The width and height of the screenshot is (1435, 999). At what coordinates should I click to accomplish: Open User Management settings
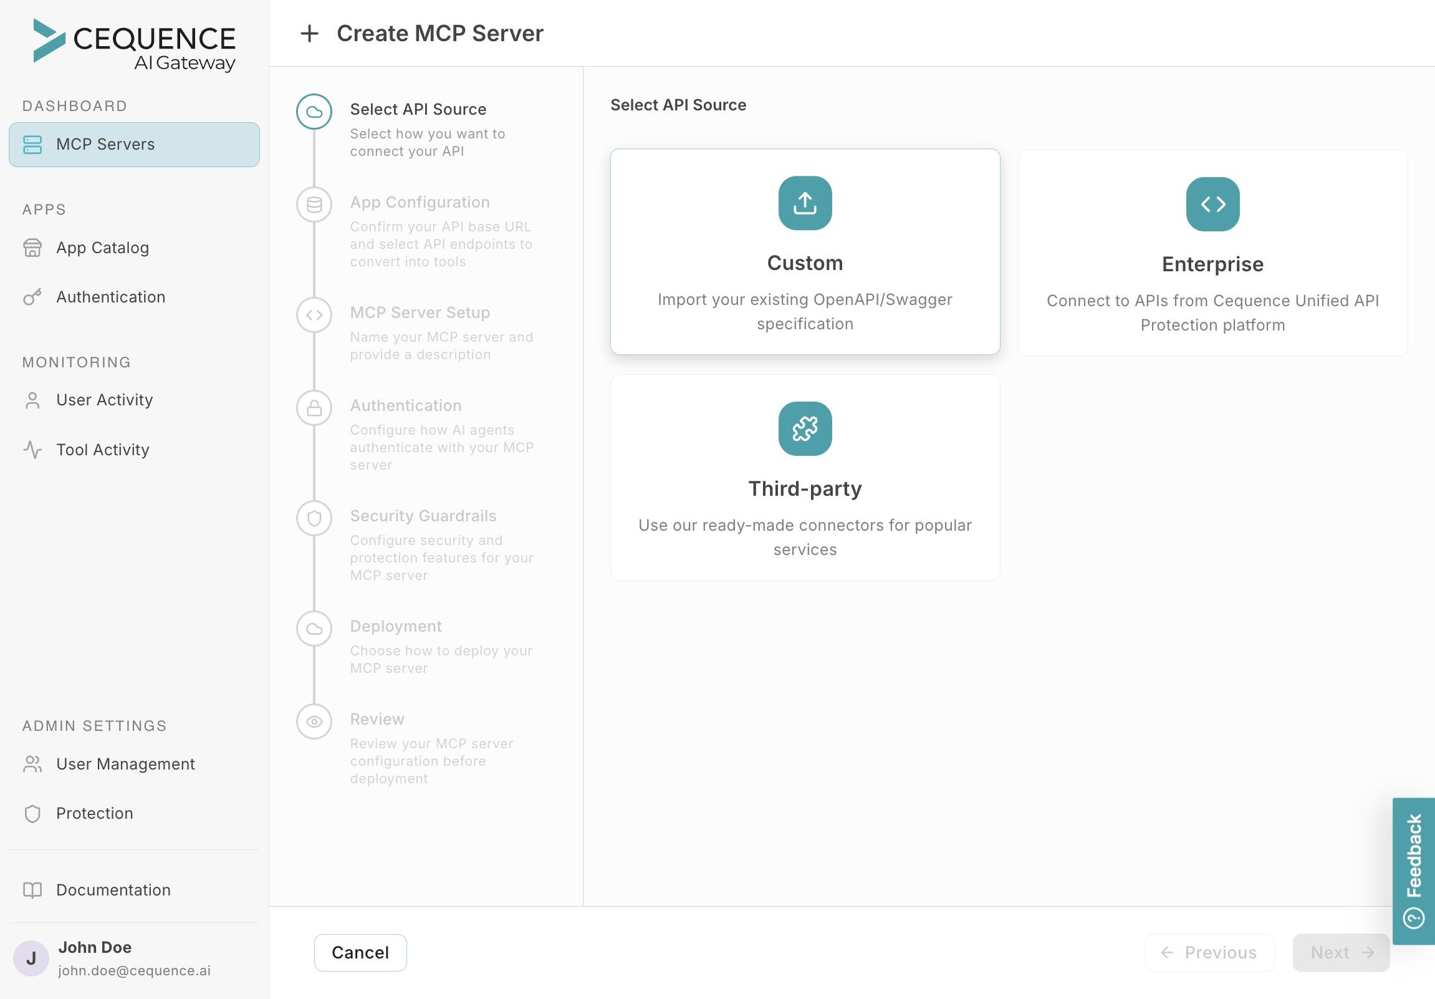[125, 764]
